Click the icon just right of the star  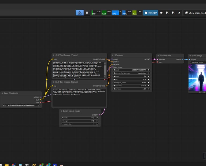pyautogui.click(x=167, y=13)
